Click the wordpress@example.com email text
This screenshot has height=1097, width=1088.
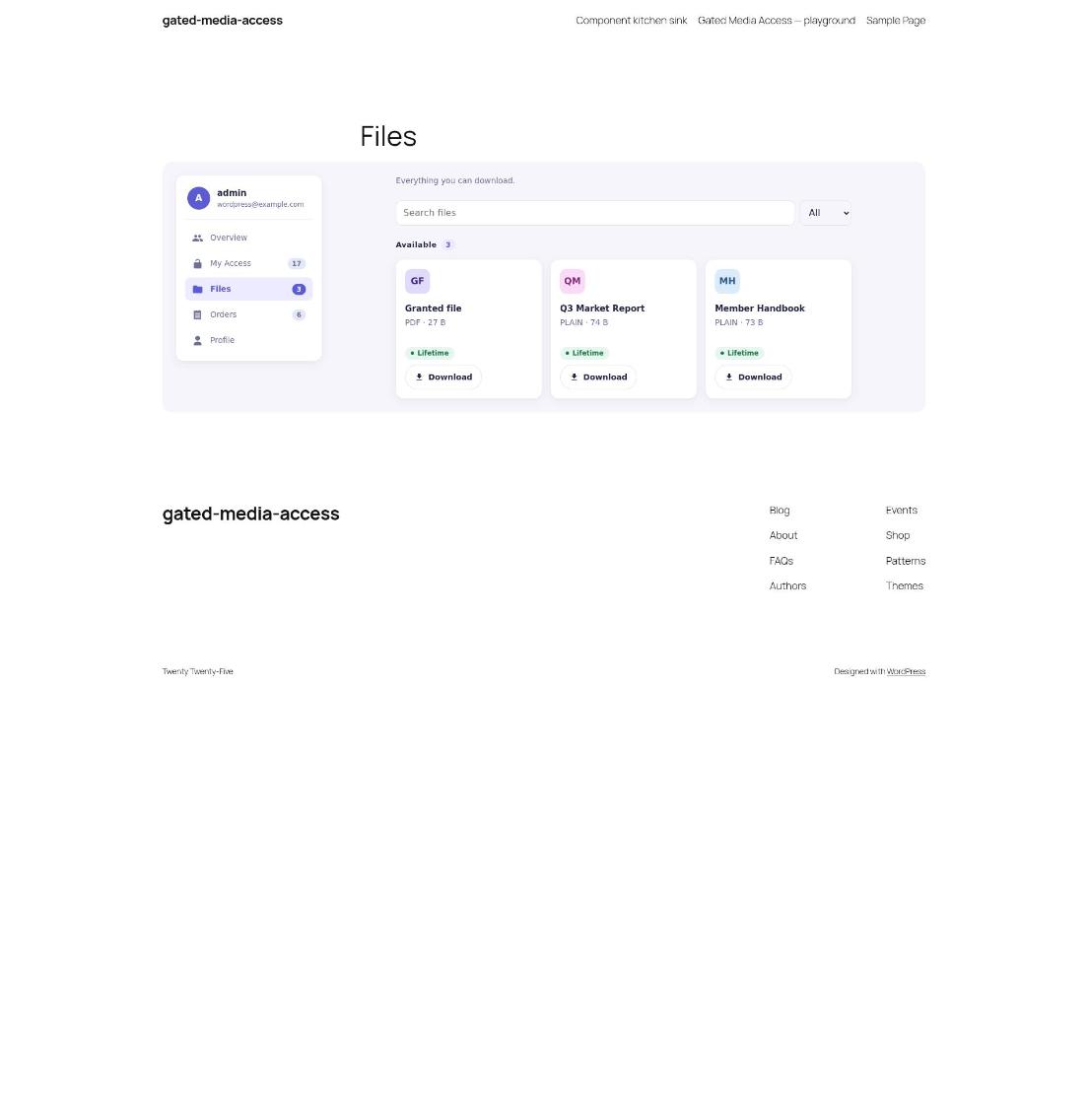pyautogui.click(x=260, y=205)
